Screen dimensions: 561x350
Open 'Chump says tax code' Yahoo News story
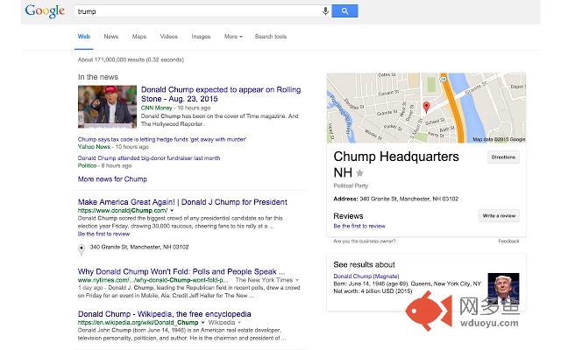pyautogui.click(x=162, y=139)
